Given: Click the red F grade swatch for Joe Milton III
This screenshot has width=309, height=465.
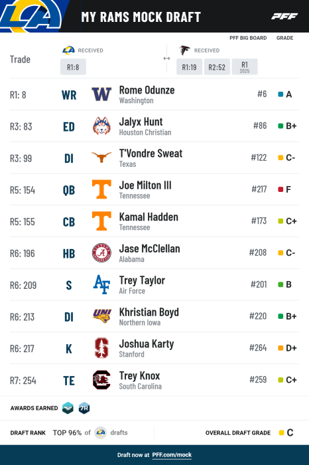Looking at the screenshot, I should [280, 189].
